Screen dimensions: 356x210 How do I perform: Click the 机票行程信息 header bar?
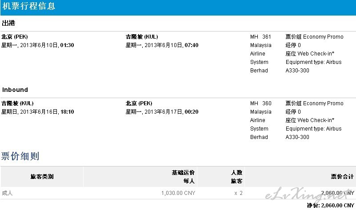tap(178, 8)
